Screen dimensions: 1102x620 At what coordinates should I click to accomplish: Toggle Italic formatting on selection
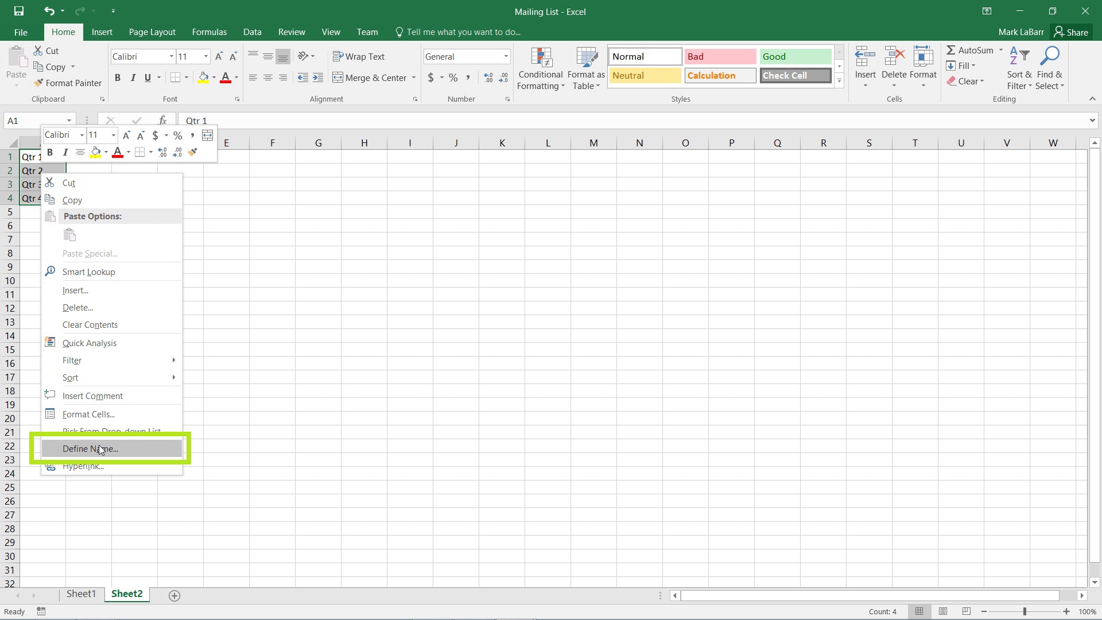64,152
